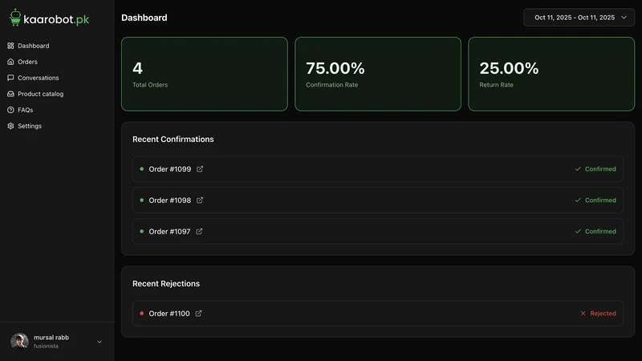Click the Product catalog inbox icon
The image size is (642, 361).
pos(10,94)
